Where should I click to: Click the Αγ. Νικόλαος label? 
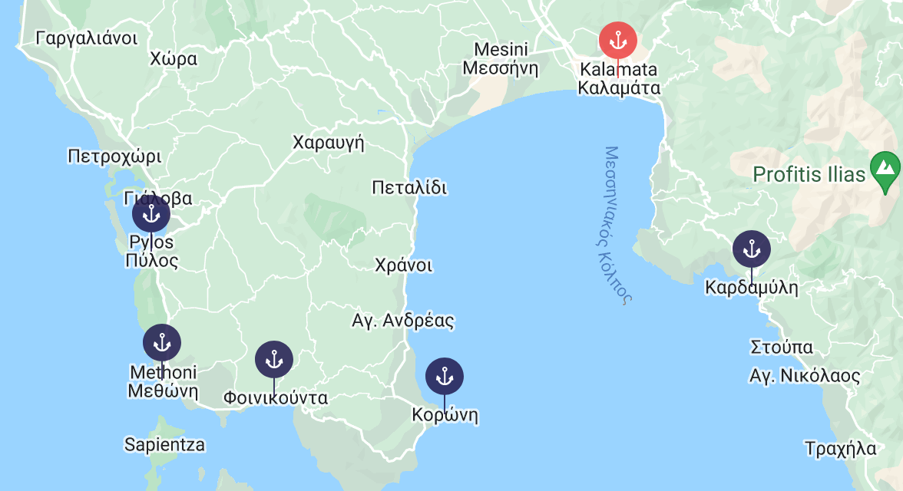[805, 377]
